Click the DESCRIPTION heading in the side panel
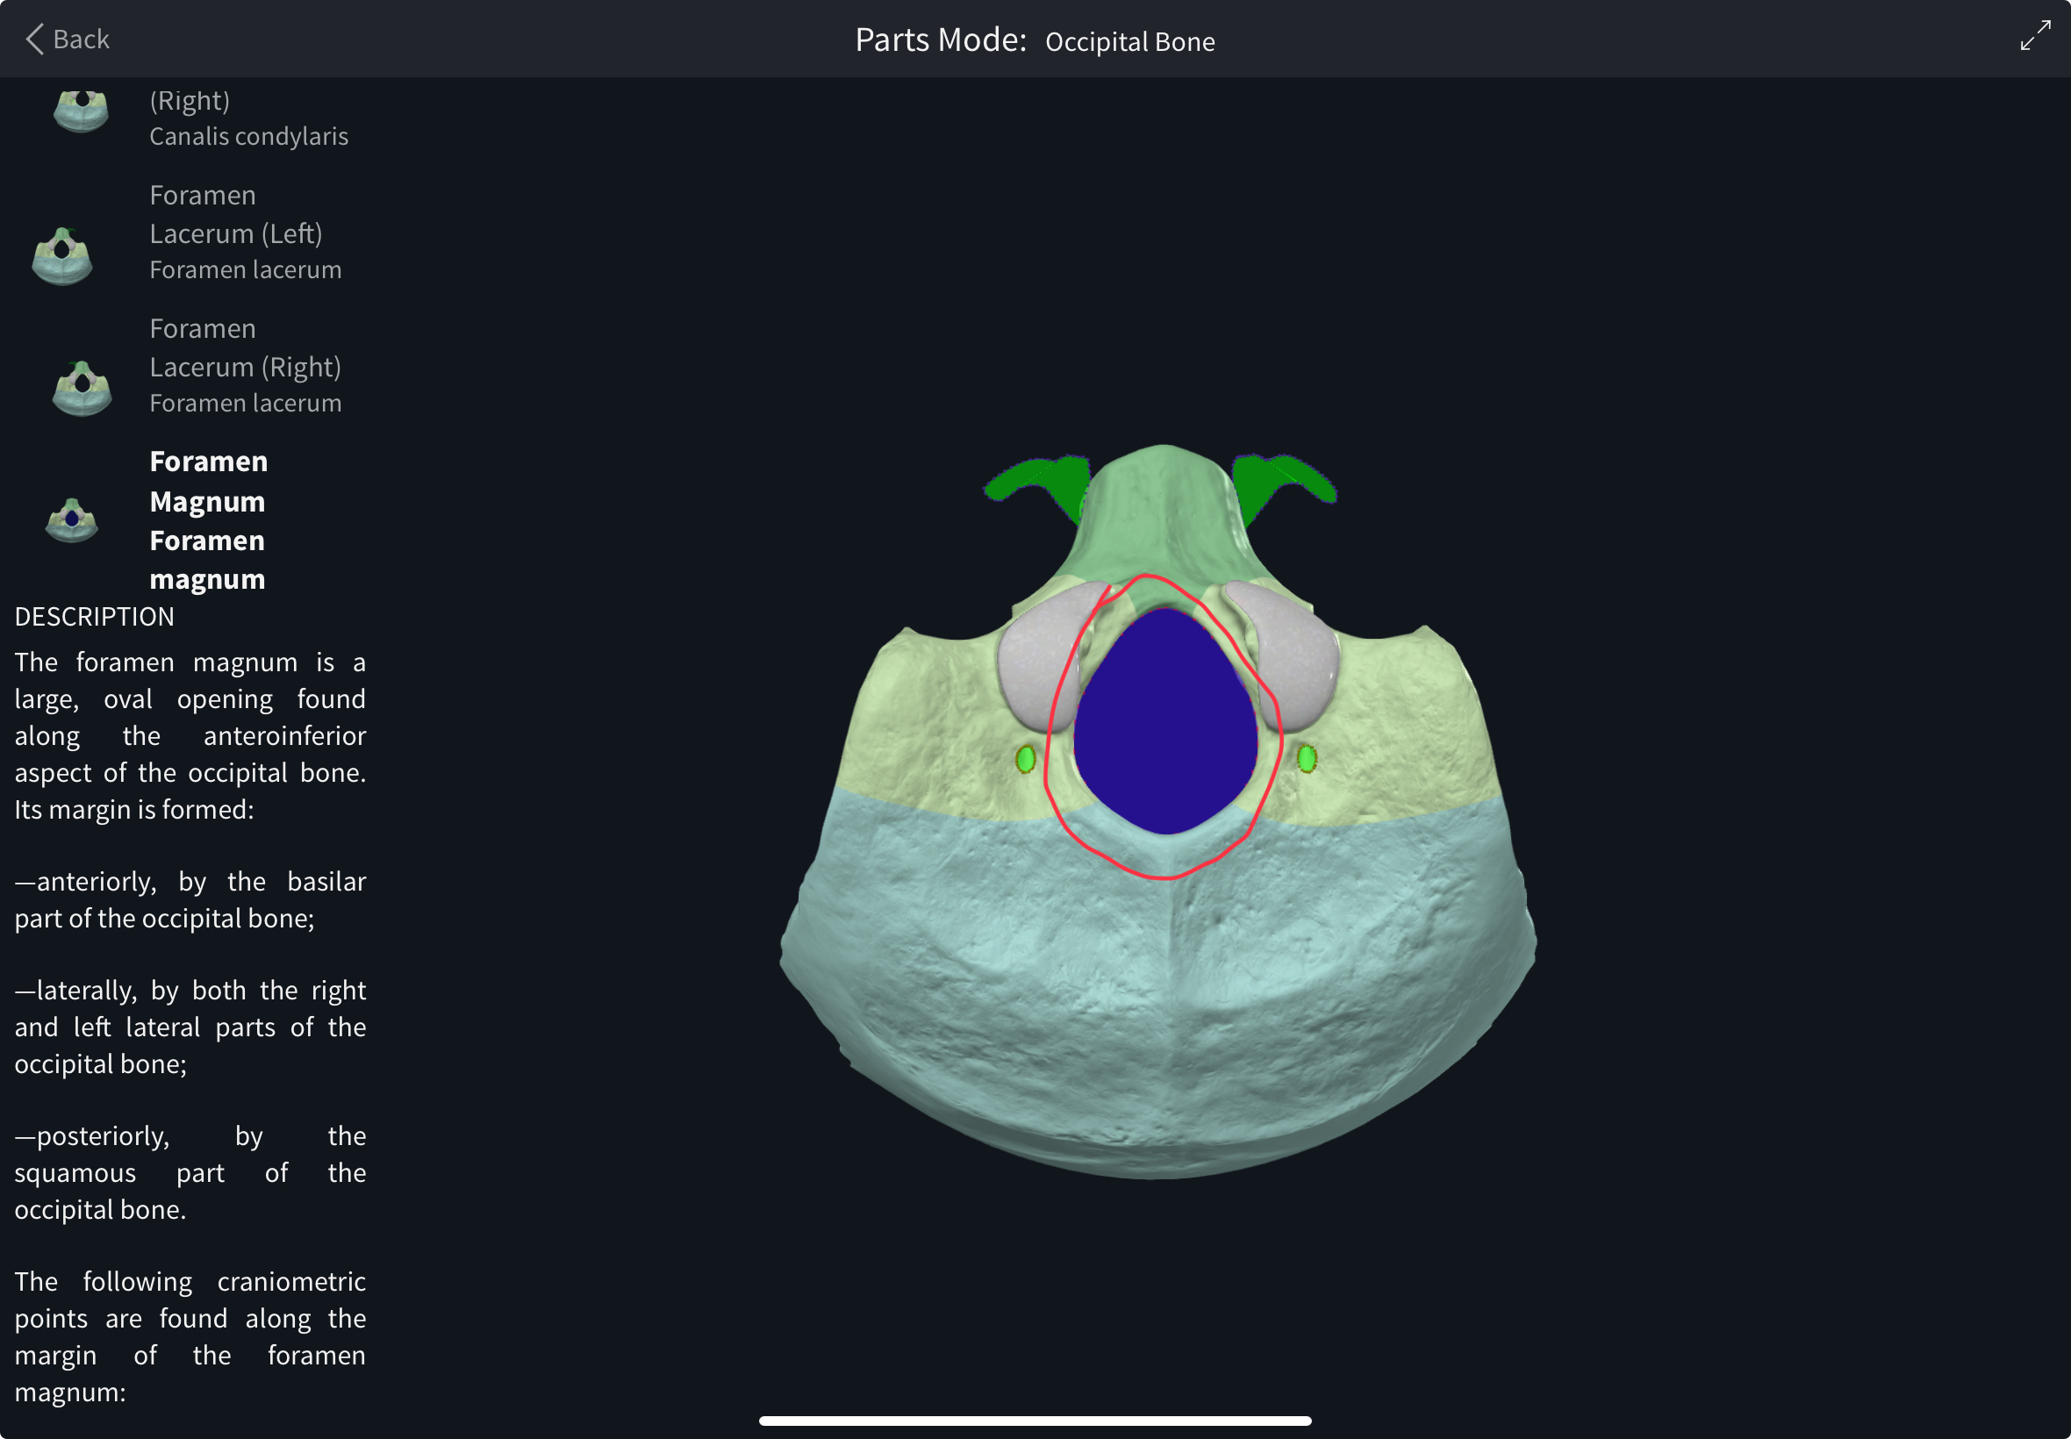Image resolution: width=2071 pixels, height=1439 pixels. (x=95, y=617)
